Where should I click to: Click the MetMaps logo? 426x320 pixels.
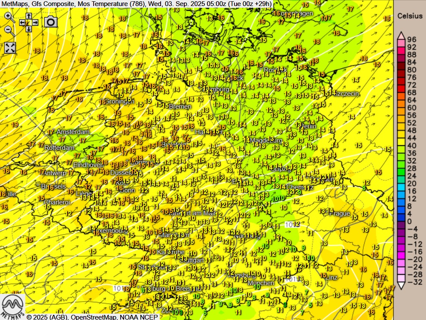coord(13,306)
